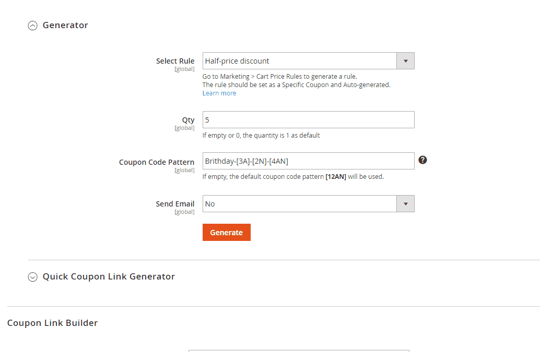Click the 'Go to Marketing > Cart Price Rules' note
The width and height of the screenshot is (540, 352).
pos(279,76)
